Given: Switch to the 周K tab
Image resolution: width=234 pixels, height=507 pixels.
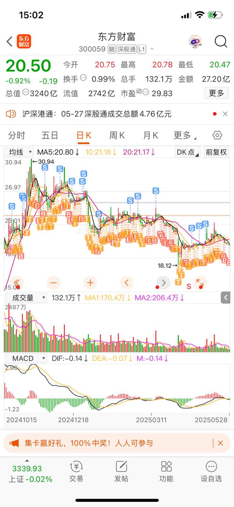Looking at the screenshot, I should (117, 135).
